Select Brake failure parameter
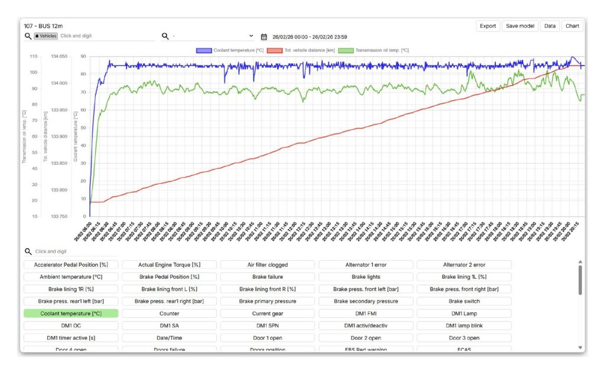Viewport: 605px width, 374px height. (268, 277)
